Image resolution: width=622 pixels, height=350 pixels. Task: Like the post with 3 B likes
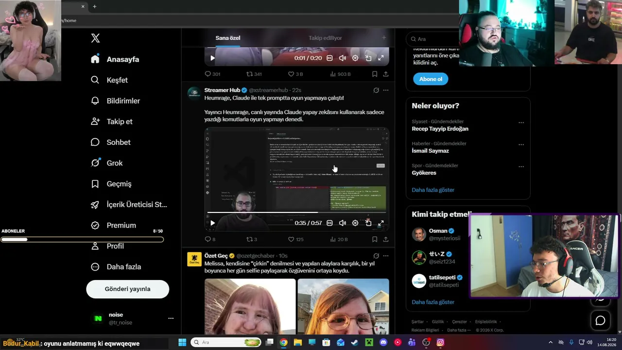click(x=295, y=74)
